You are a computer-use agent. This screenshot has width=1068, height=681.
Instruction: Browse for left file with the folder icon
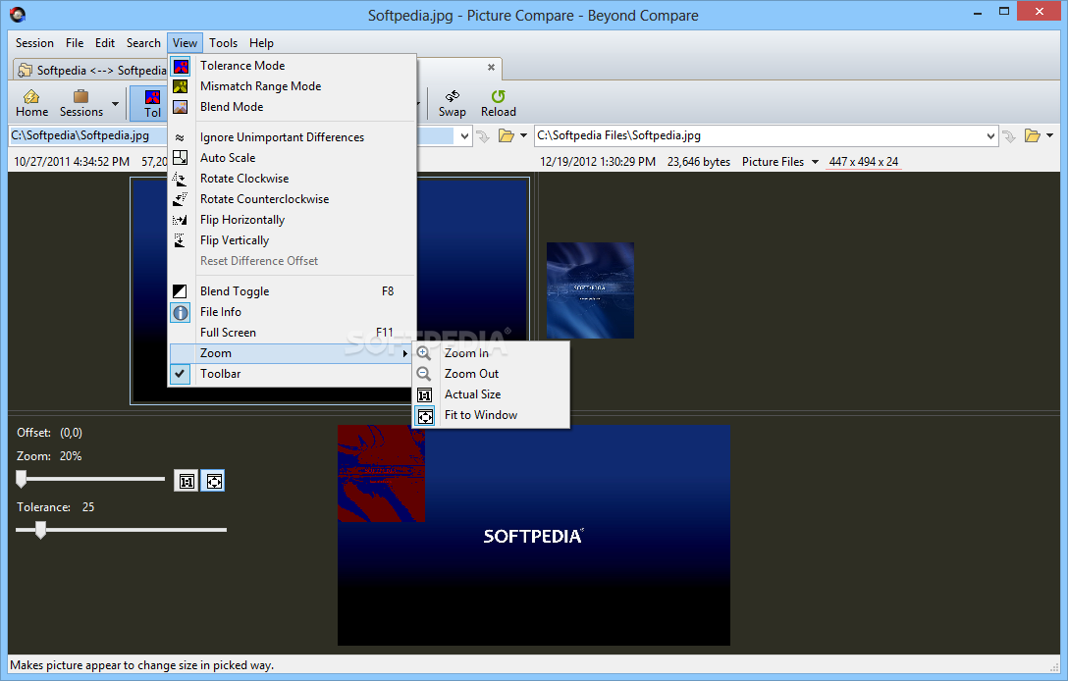507,136
